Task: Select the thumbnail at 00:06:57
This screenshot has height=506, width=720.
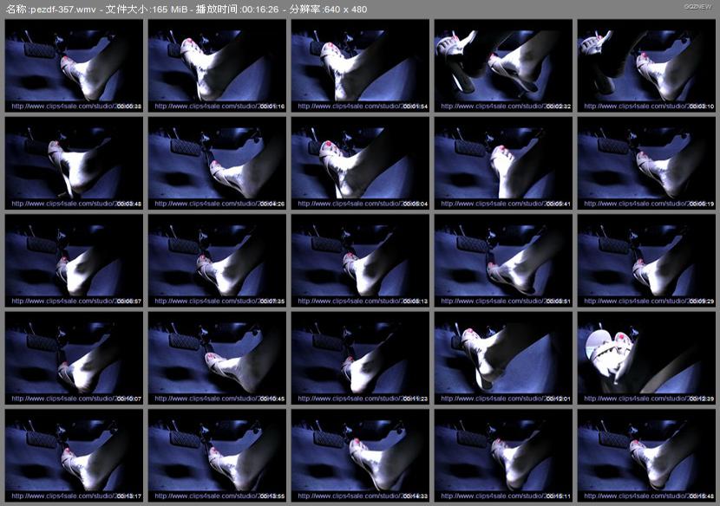Action: (74, 261)
